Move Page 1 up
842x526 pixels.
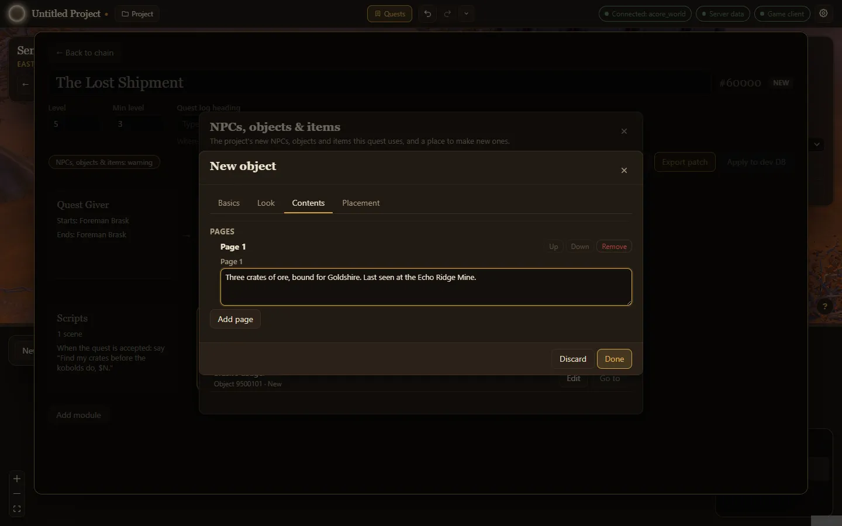(553, 247)
